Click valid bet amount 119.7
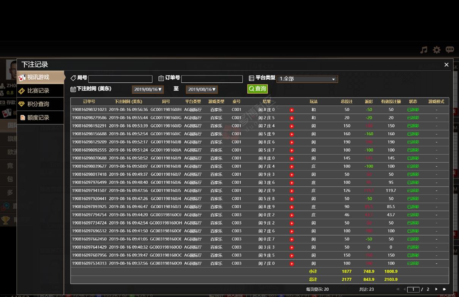 pos(391,190)
